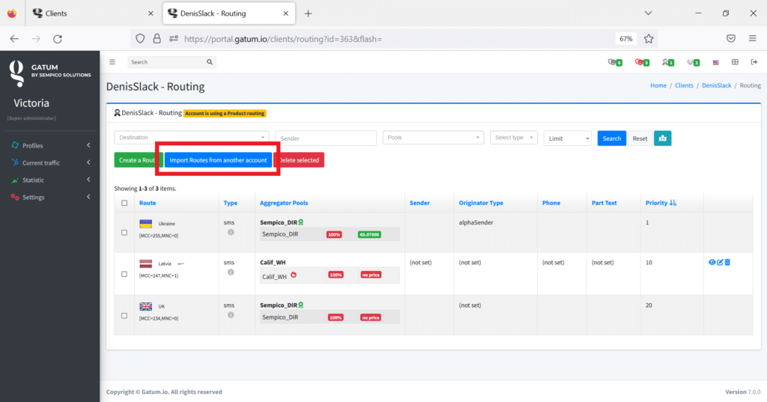Switch to the Clients browser tab
This screenshot has width=767, height=402.
point(93,13)
